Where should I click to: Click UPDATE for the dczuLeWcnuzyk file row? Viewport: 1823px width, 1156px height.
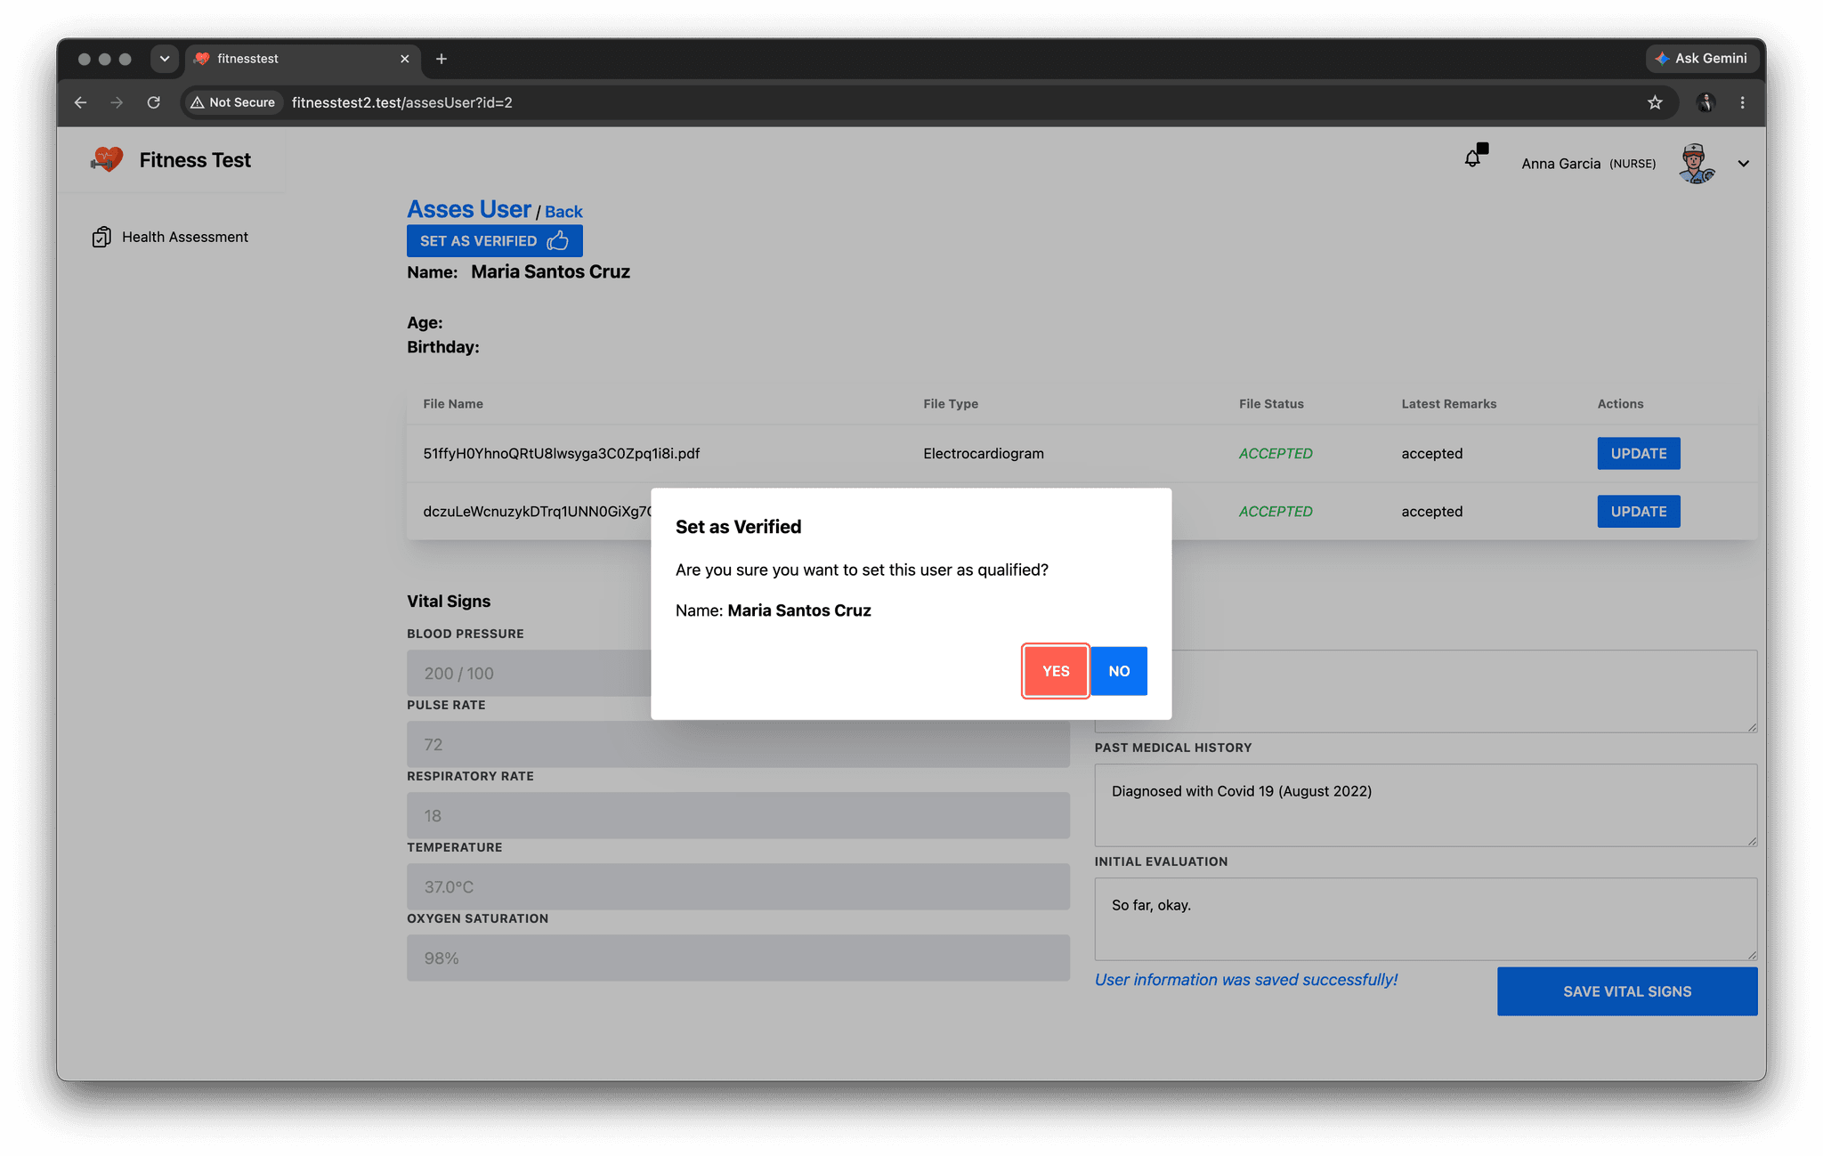point(1638,512)
